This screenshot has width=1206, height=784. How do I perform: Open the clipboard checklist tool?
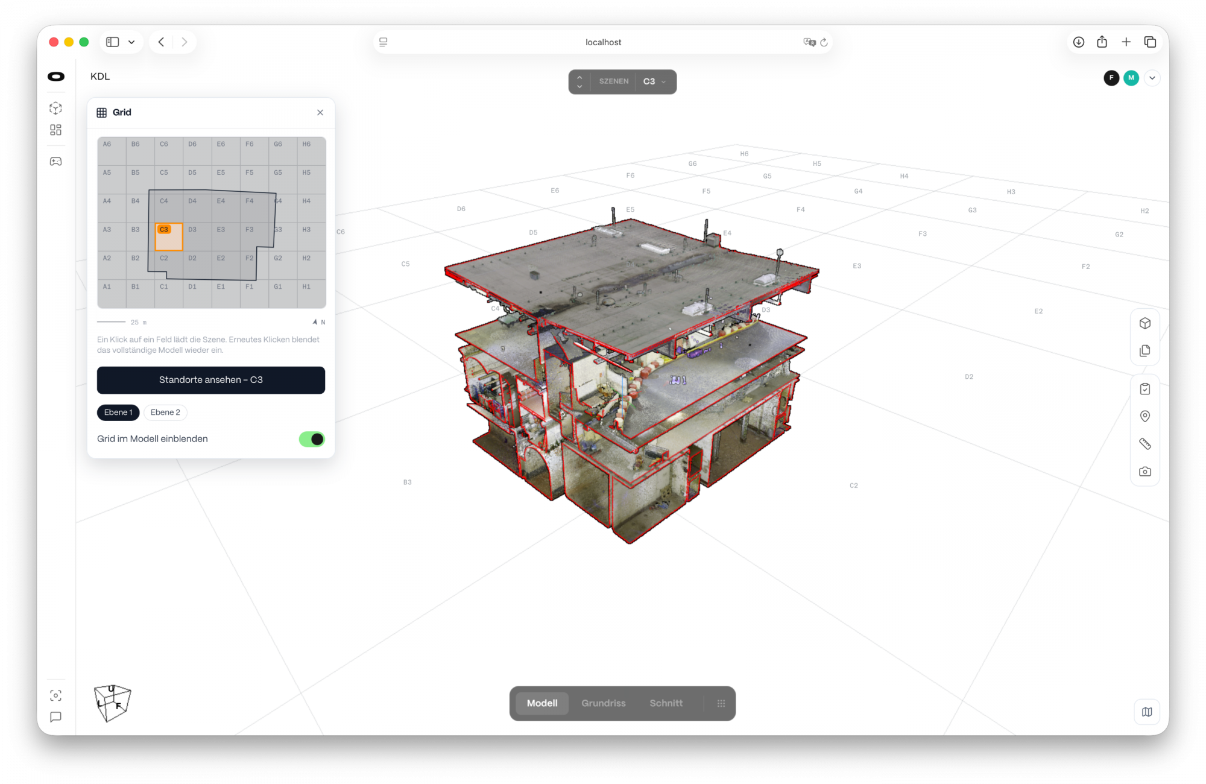(1144, 389)
